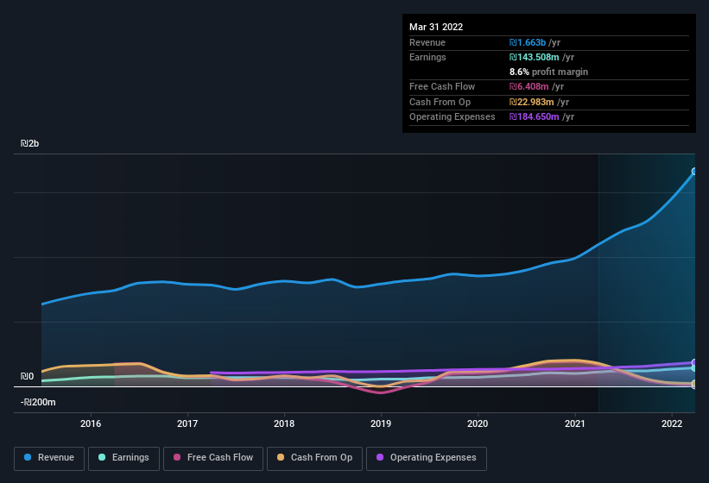Click the 2017 x-axis label

[x=187, y=423]
